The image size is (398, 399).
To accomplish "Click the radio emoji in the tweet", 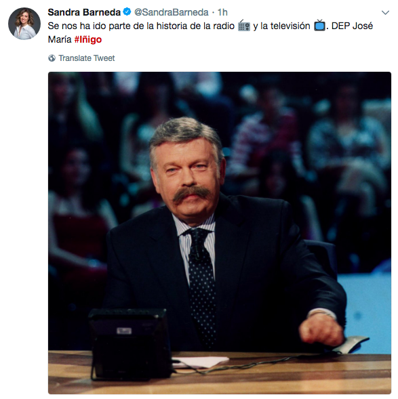I will coord(244,26).
